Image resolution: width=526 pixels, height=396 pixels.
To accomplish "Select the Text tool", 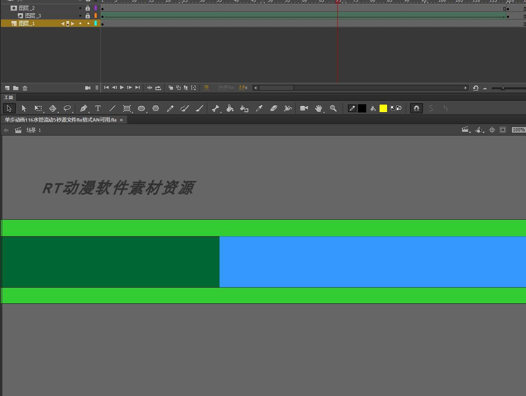I will tap(98, 108).
